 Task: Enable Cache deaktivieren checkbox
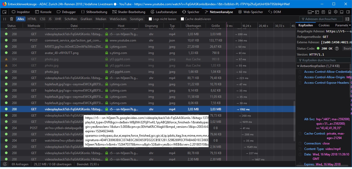tap(182, 19)
